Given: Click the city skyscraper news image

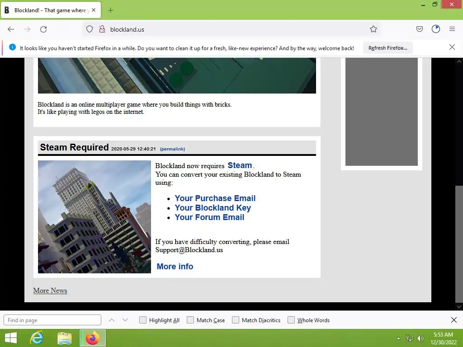Looking at the screenshot, I should (94, 217).
